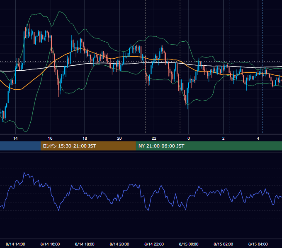This screenshot has height=248, width=282.
Task: Click the 8/14 18:00 label on oscillator axis
Action: (x=85, y=244)
